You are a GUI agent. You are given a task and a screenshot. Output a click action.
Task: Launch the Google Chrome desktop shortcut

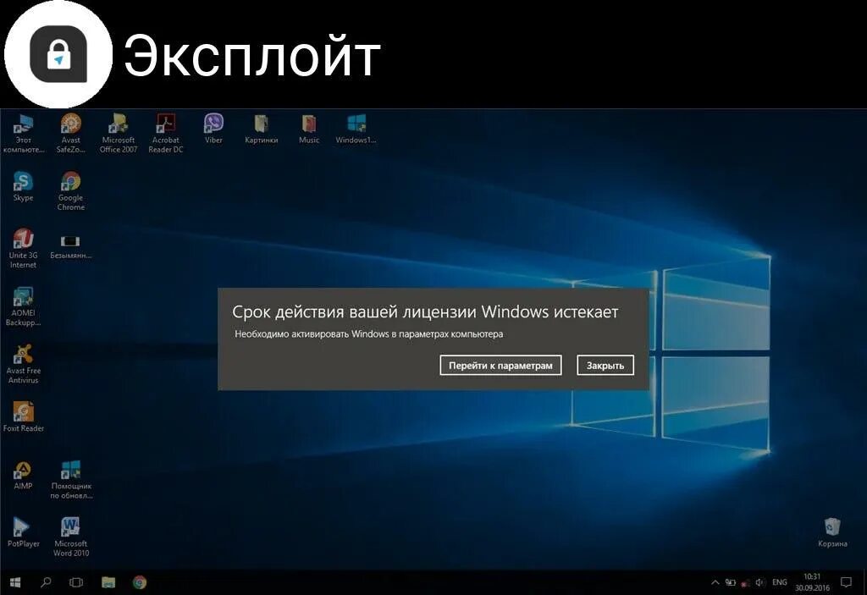click(71, 190)
